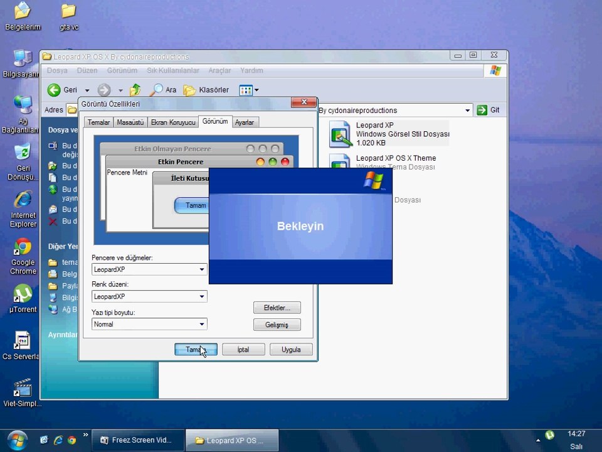Click the İptal button

[243, 350]
